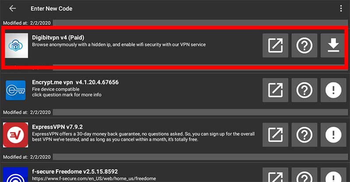Click the Enter New Code header title
Screen dimensions: 350x182
tap(51, 8)
